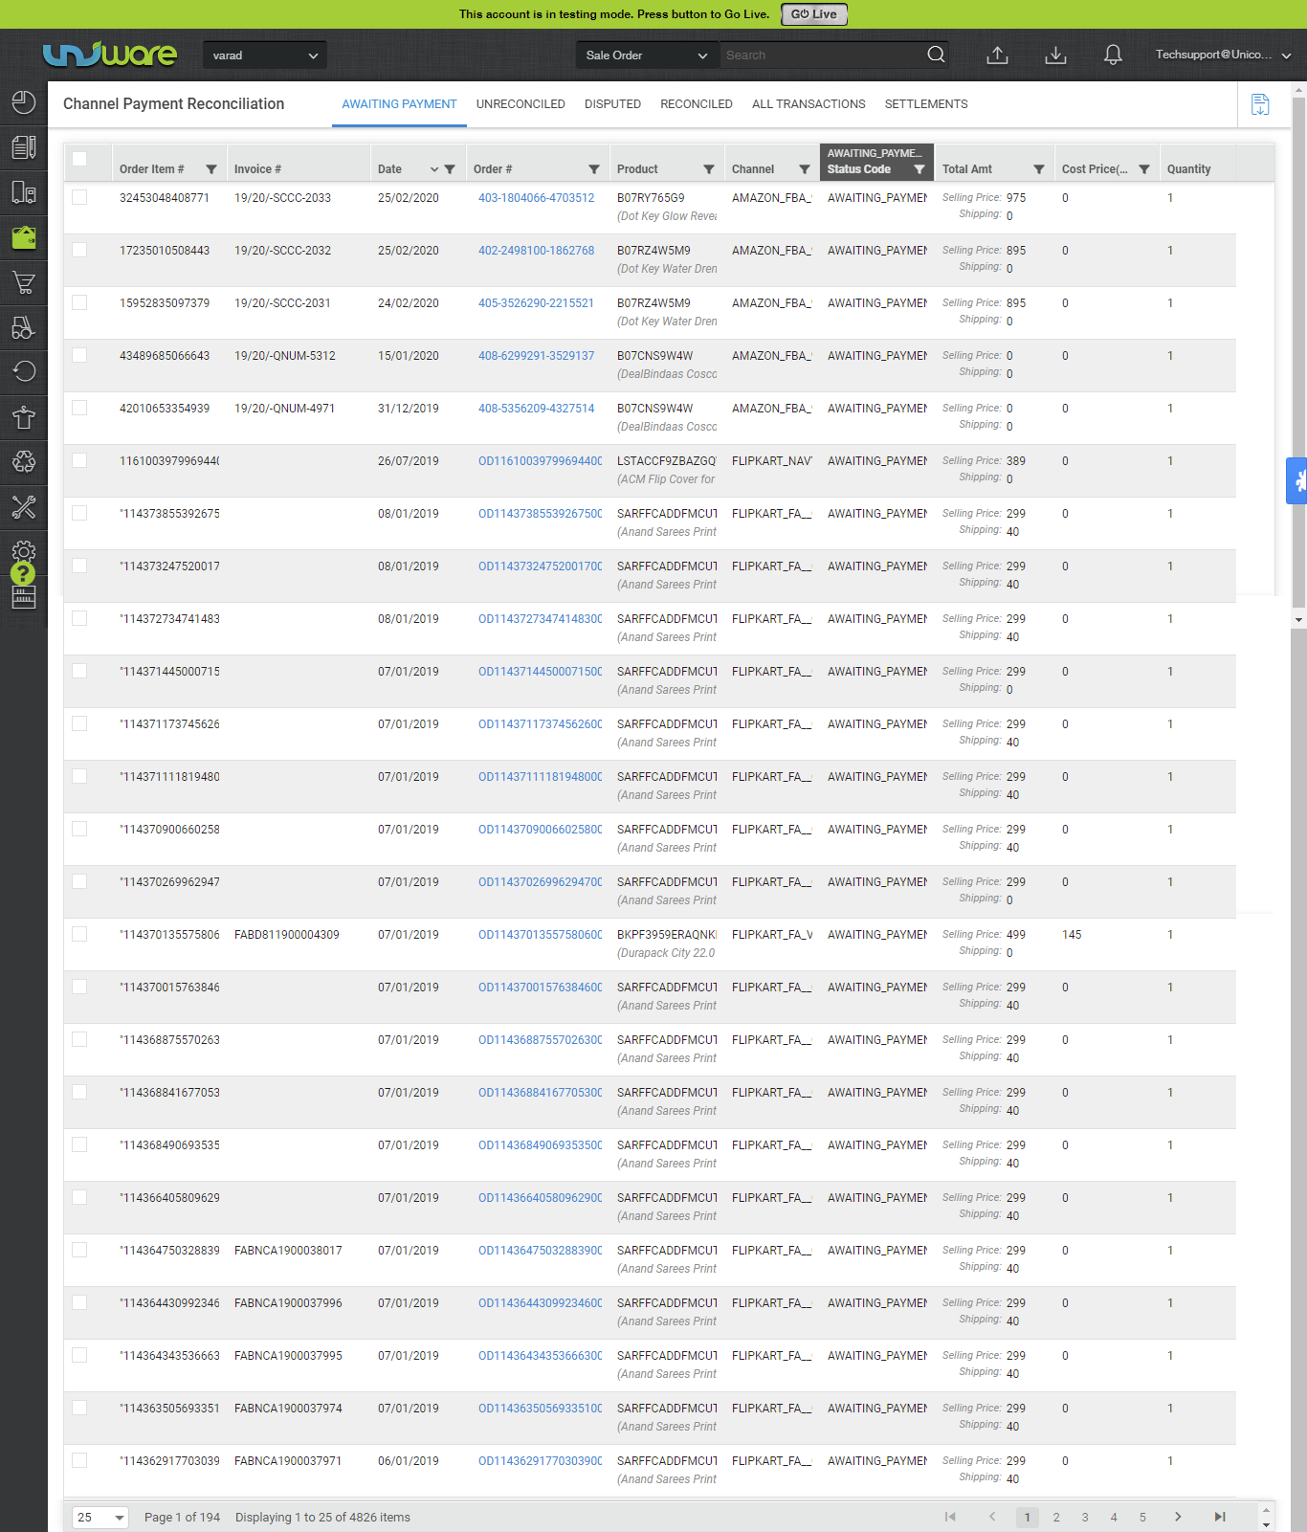The width and height of the screenshot is (1307, 1532).
Task: Open the filter icon on Total Amt column
Action: pos(1039,169)
